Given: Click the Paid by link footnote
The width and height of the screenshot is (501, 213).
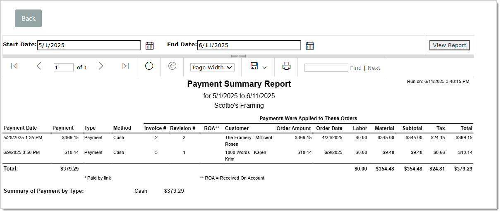Looking at the screenshot, I should pyautogui.click(x=97, y=178).
